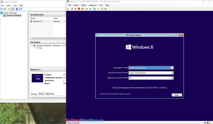Open Help menu in Hyper-V Manager
This screenshot has width=213, height=124.
point(21,5)
